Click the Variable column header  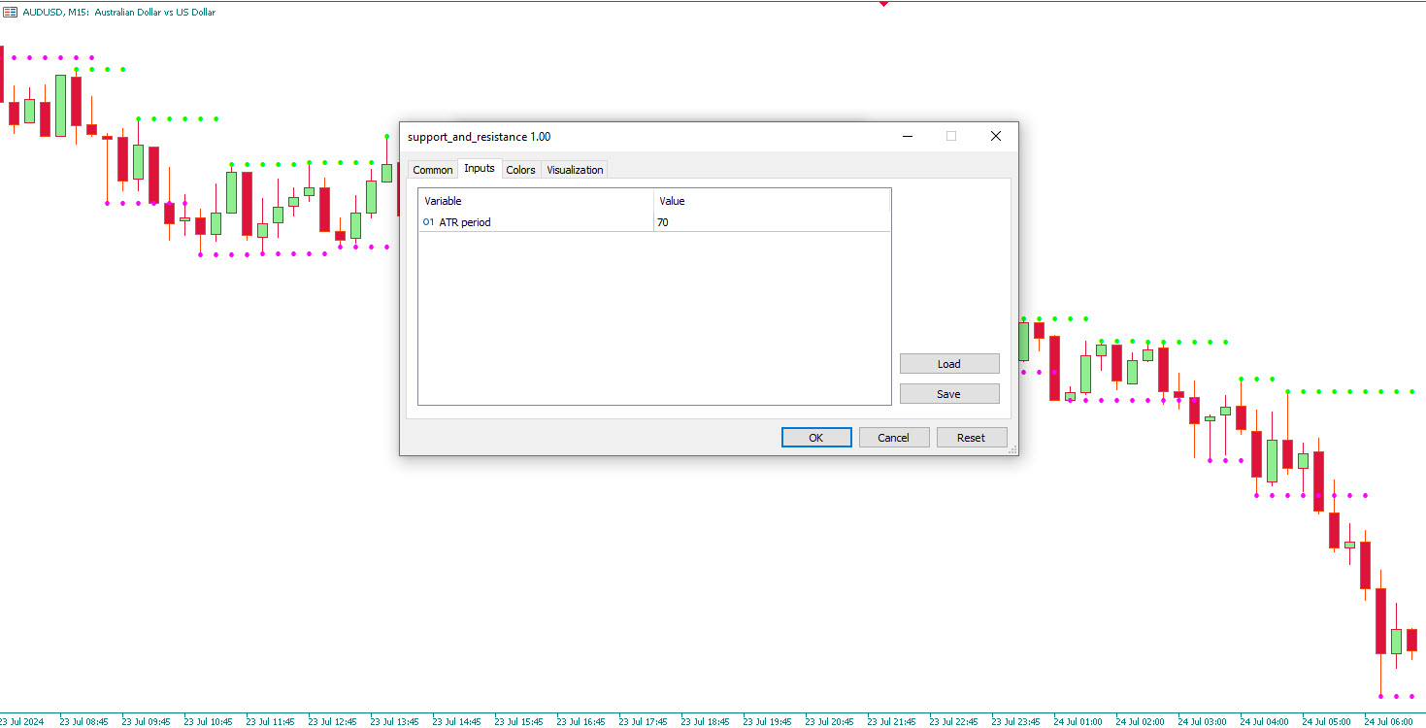(536, 201)
